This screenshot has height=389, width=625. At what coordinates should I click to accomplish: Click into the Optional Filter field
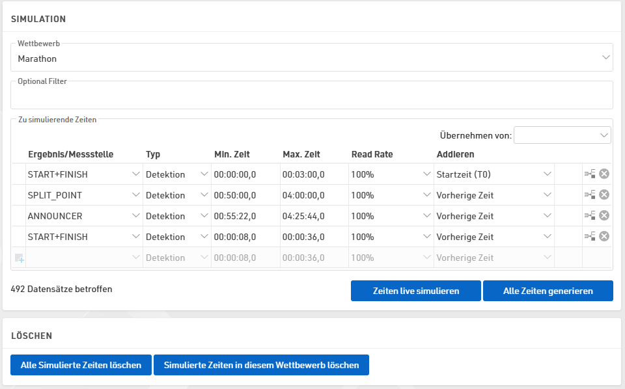tap(311, 98)
